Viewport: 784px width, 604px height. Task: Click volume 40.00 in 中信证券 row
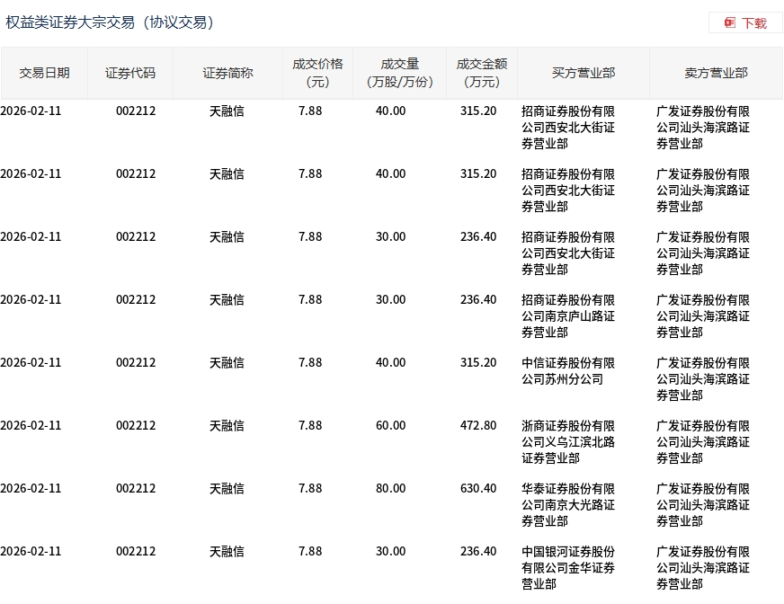point(390,362)
